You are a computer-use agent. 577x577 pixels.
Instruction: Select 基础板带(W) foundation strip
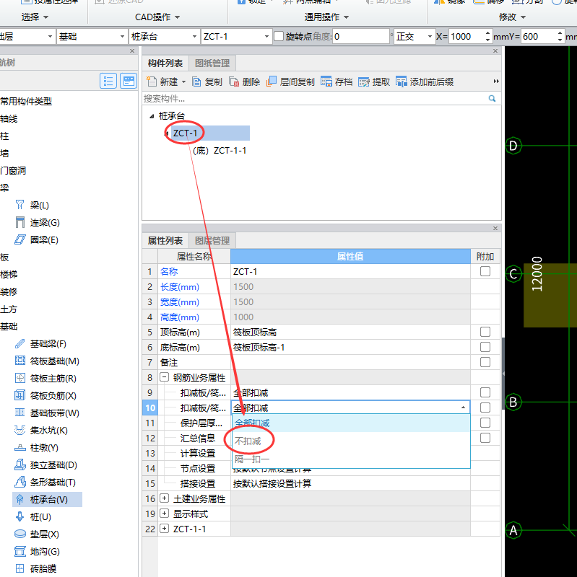(x=47, y=413)
